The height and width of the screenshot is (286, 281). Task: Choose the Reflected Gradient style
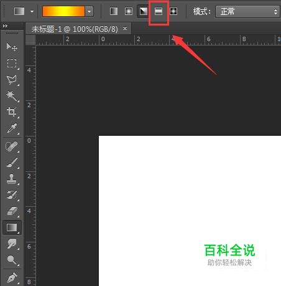coord(159,11)
